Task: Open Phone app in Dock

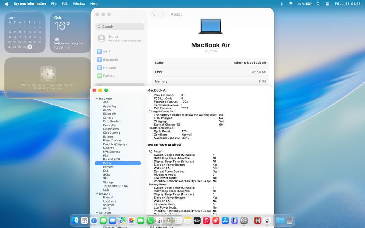Action: 150,220
